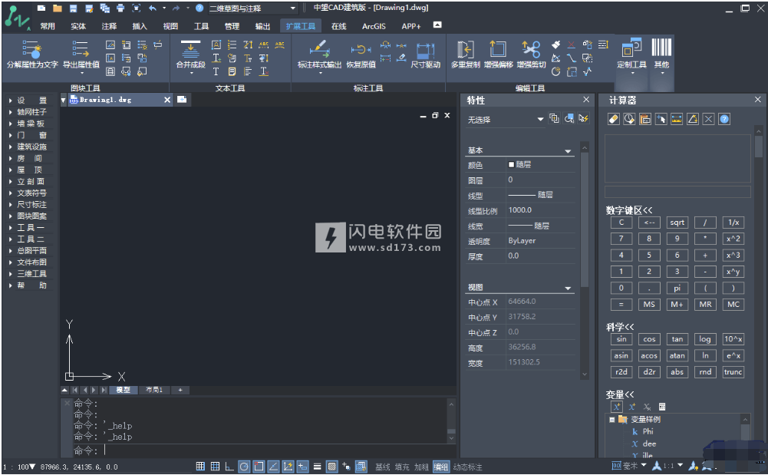Click the sin button in 科学 section

[621, 339]
